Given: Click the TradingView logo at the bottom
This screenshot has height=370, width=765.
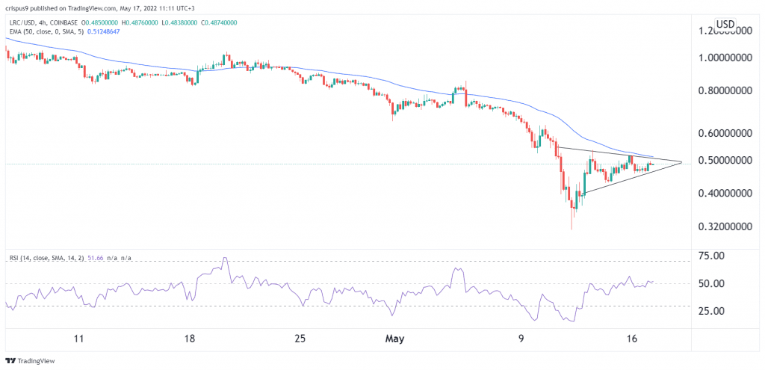Looking at the screenshot, I should point(30,361).
